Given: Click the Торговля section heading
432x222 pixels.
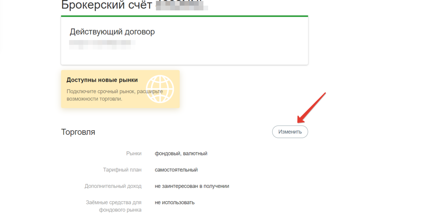Looking at the screenshot, I should pyautogui.click(x=78, y=132).
